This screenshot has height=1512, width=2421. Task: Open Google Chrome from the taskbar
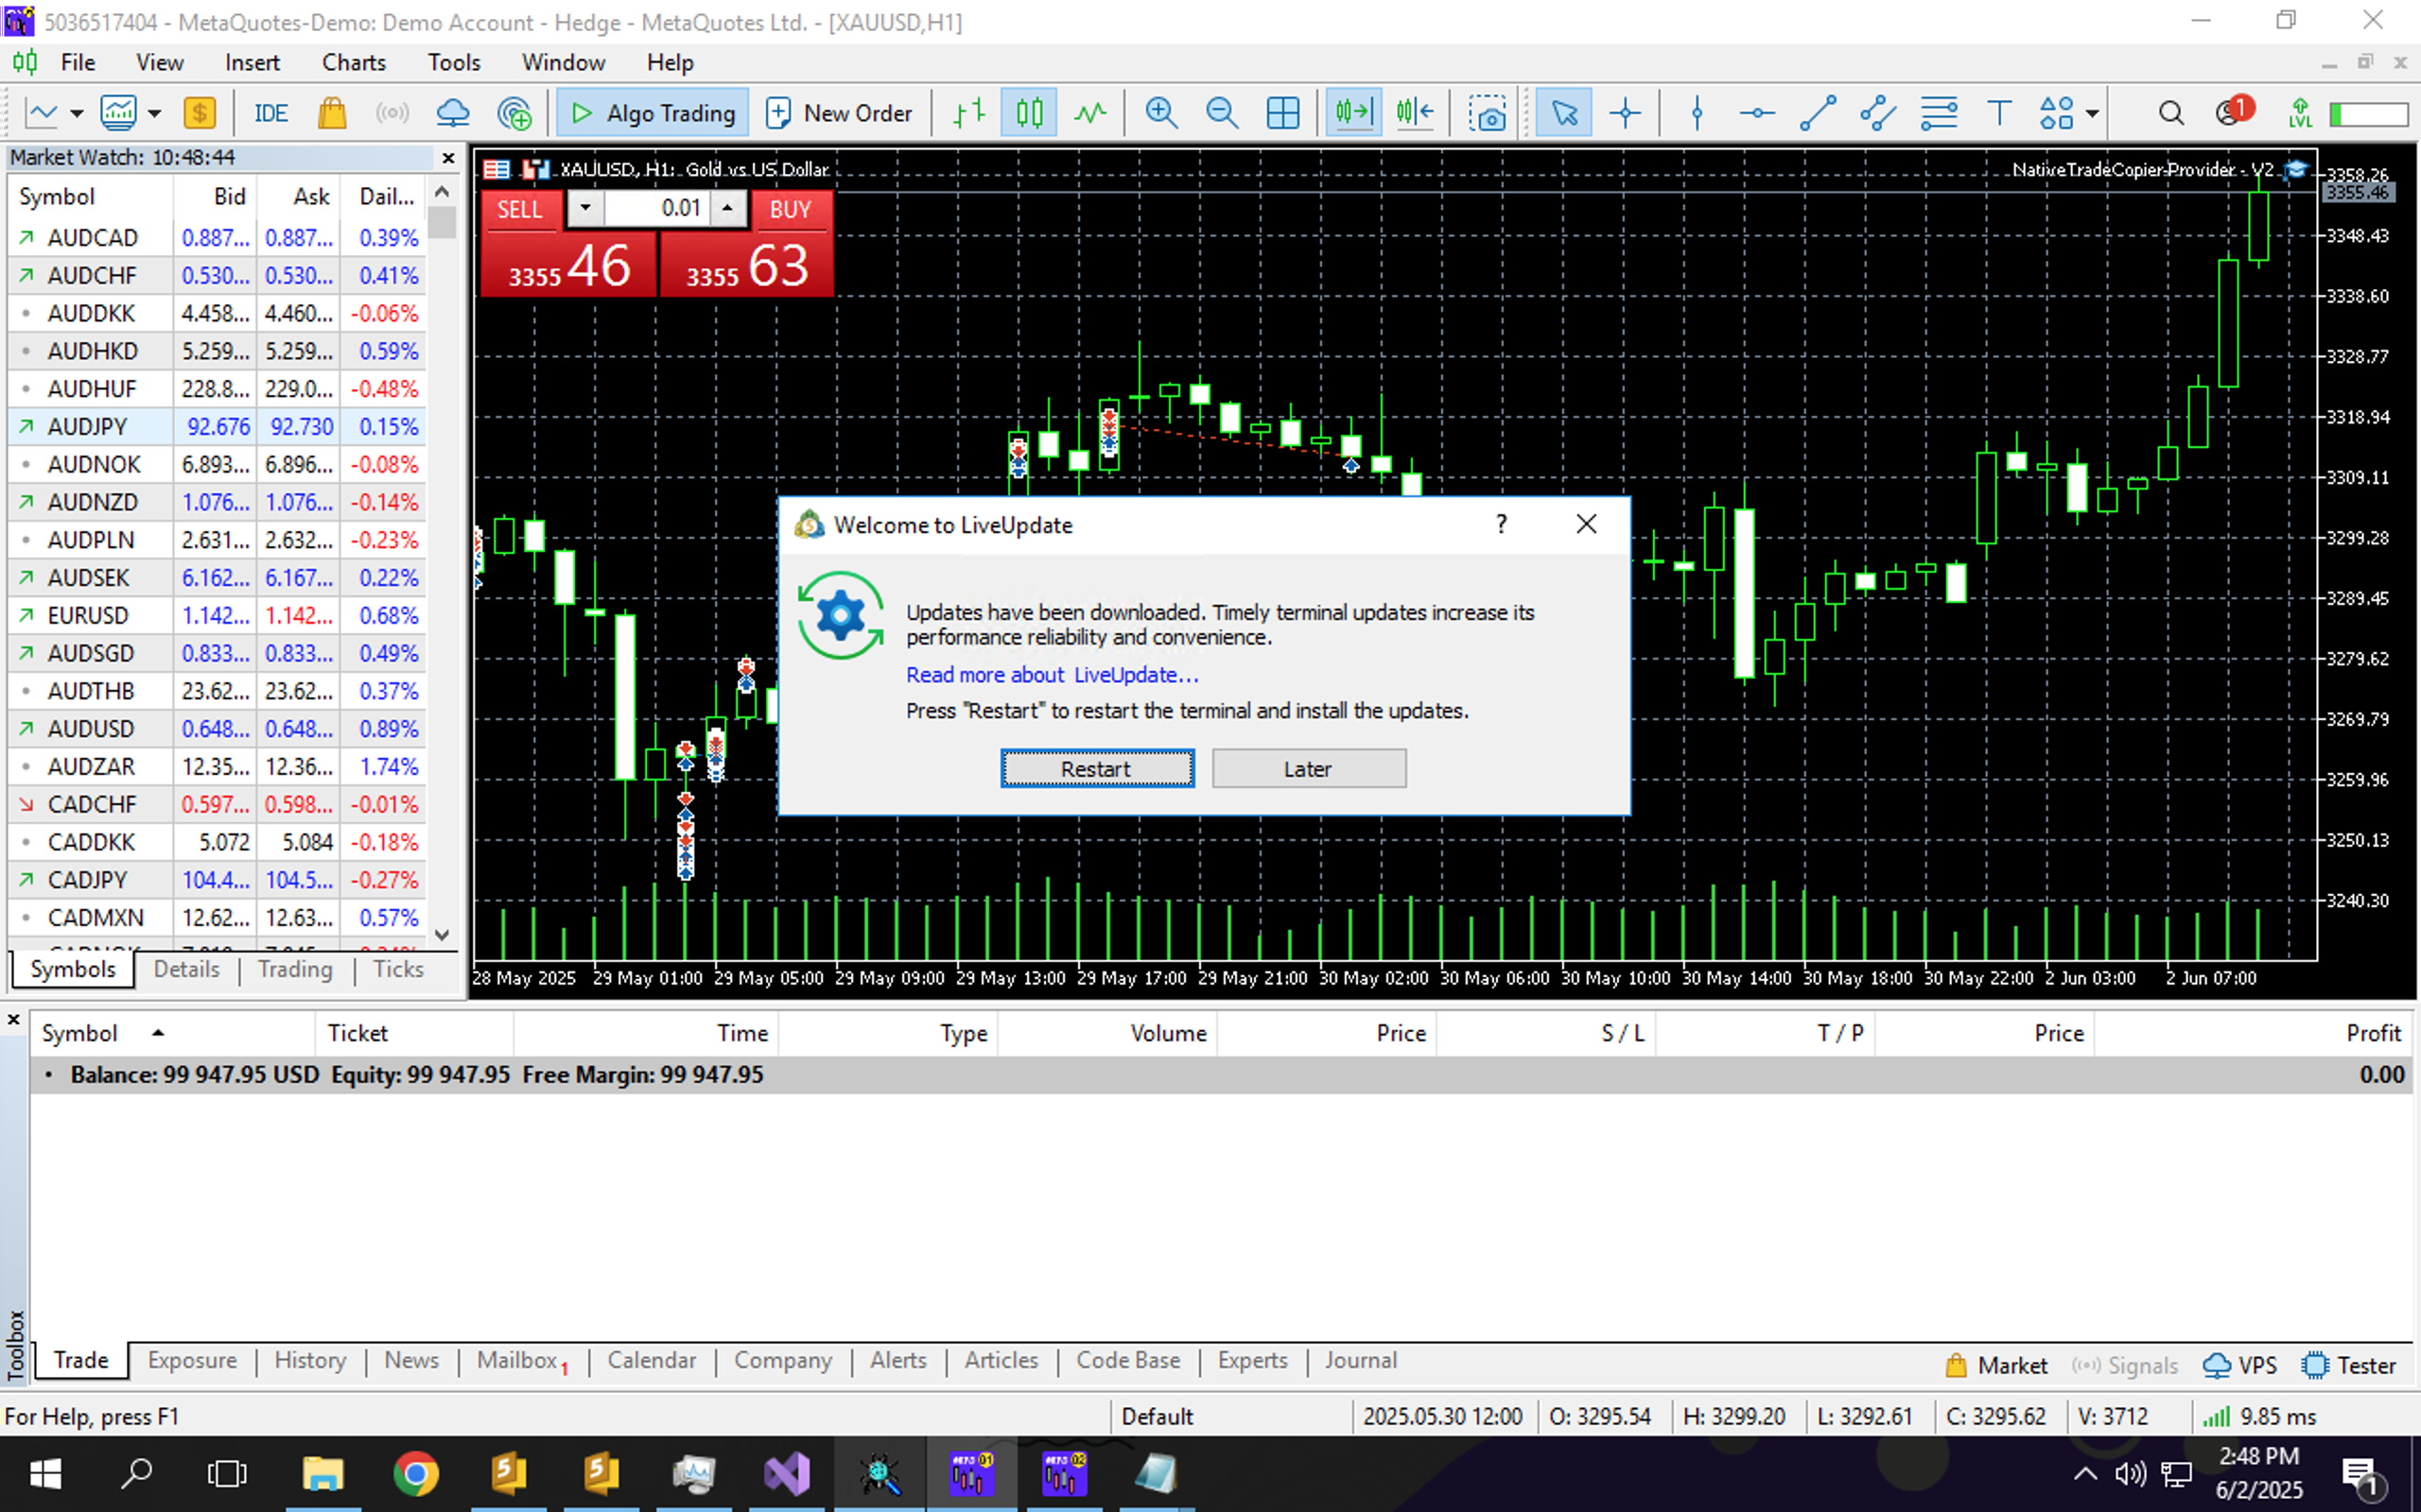416,1474
